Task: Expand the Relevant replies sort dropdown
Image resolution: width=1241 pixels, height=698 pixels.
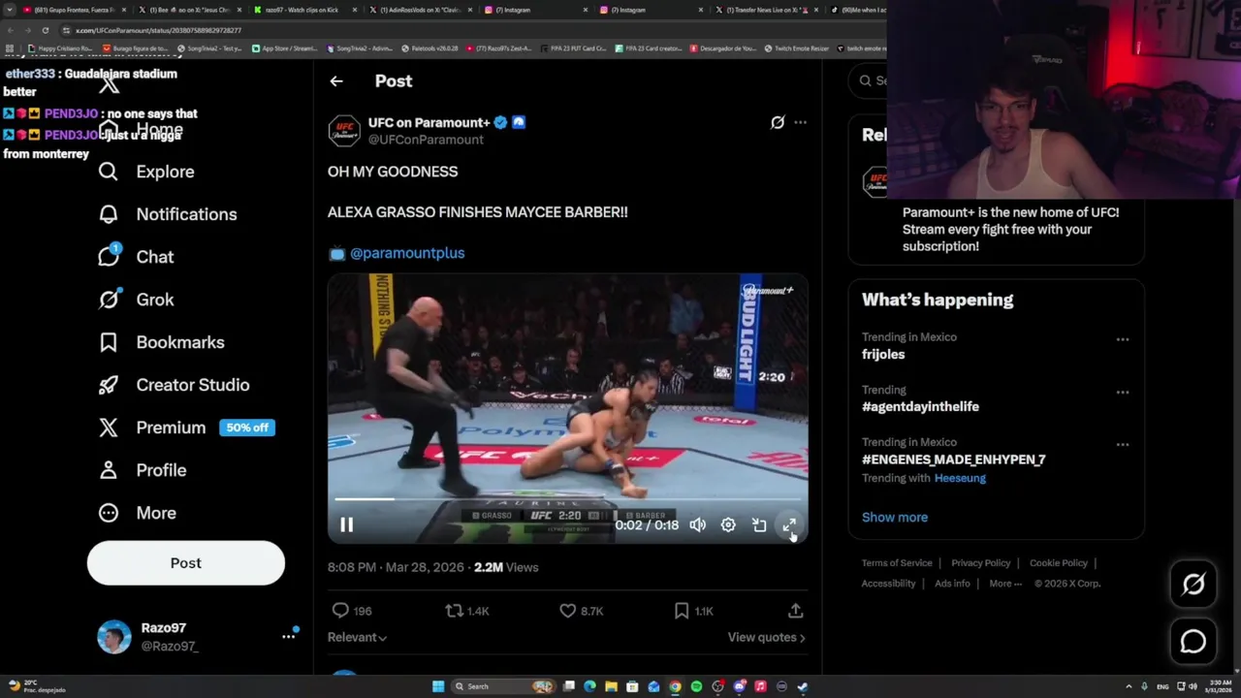Action: 357,637
